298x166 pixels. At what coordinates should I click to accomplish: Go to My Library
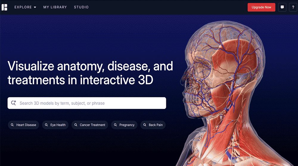55,7
